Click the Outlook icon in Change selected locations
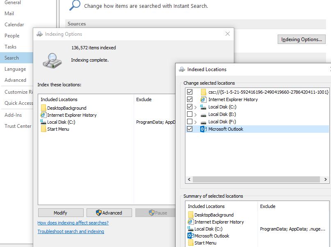Image resolution: width=331 pixels, height=247 pixels. click(x=203, y=129)
